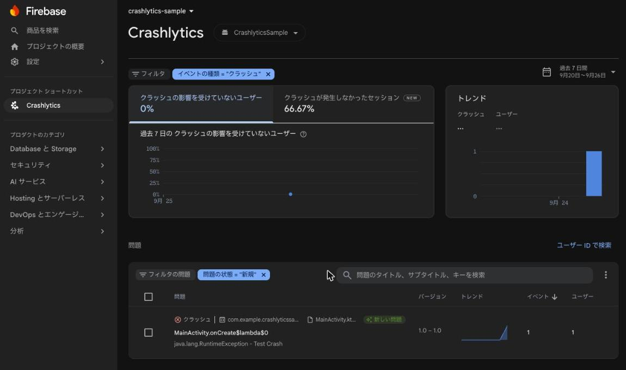Click the search icon in issue search box
The width and height of the screenshot is (626, 370).
pos(347,275)
